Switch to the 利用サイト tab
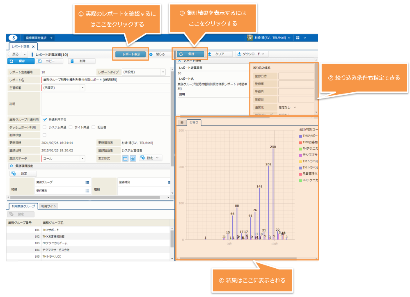This screenshot has width=410, height=297. tap(48, 206)
